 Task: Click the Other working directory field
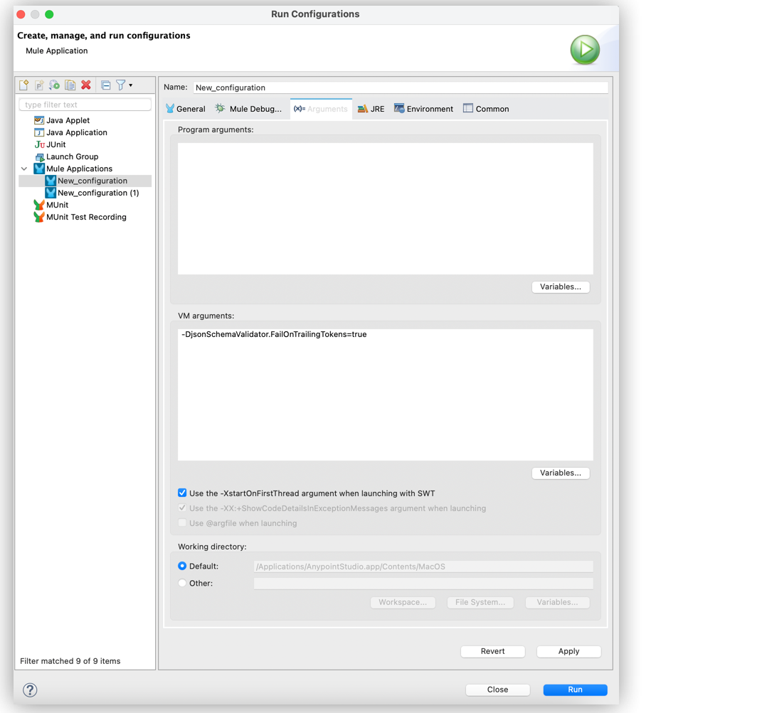click(423, 584)
